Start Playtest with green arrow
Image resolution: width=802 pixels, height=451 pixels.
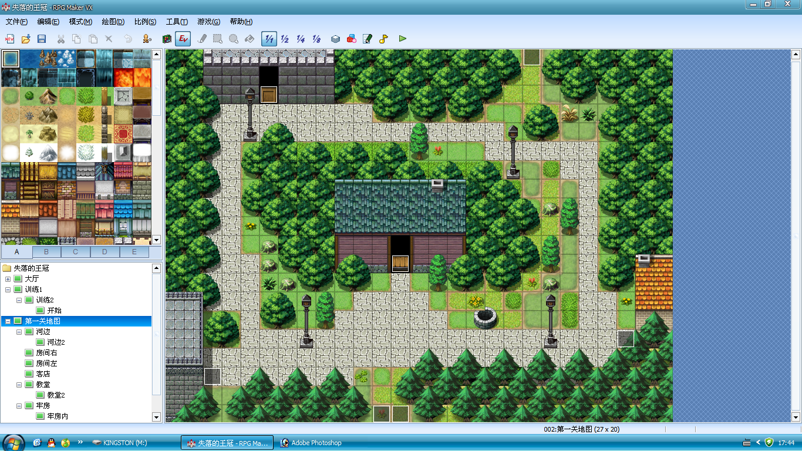point(403,39)
